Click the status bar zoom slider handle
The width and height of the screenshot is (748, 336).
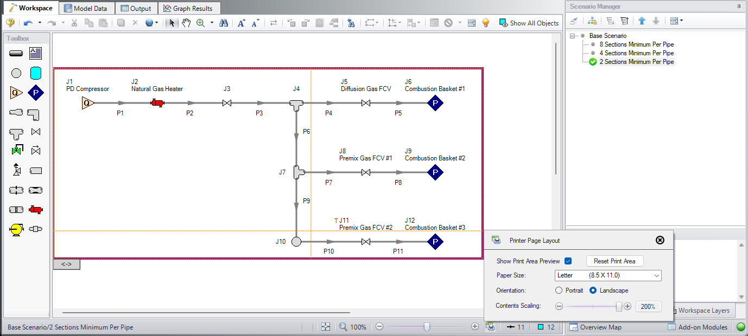coord(427,327)
